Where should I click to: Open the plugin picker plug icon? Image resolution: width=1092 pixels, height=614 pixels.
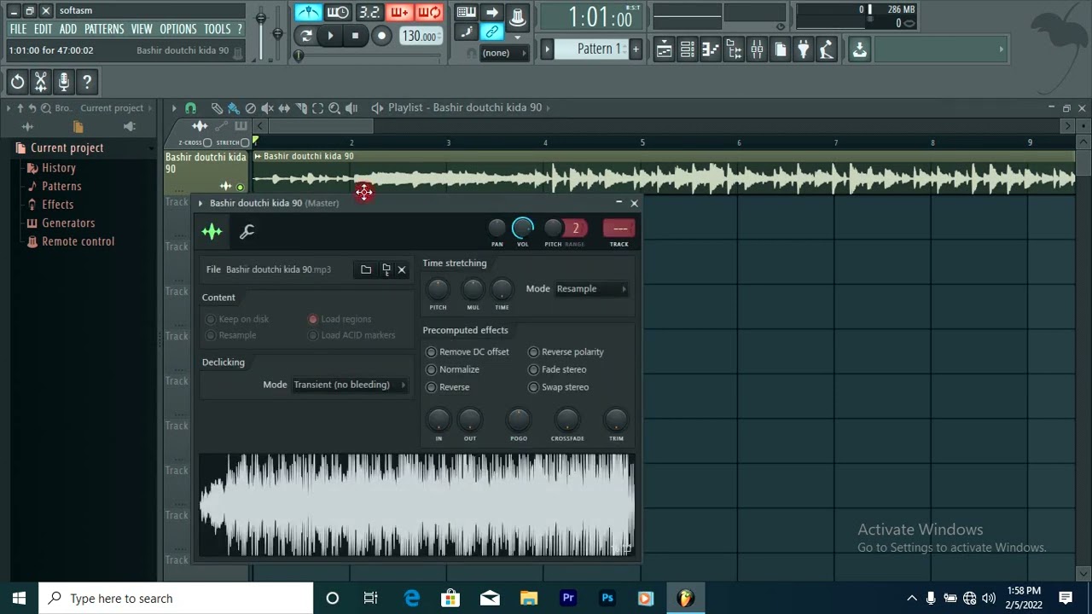coord(803,50)
